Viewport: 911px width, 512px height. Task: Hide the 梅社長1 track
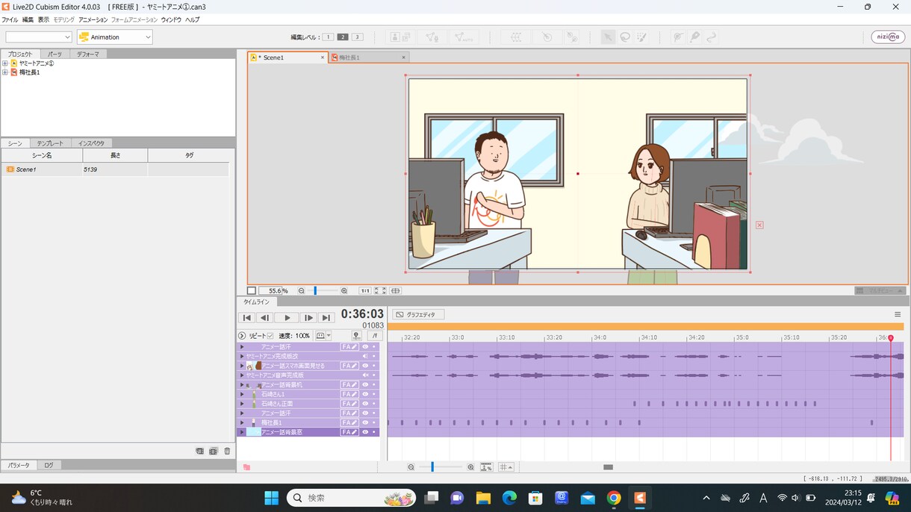pyautogui.click(x=366, y=422)
